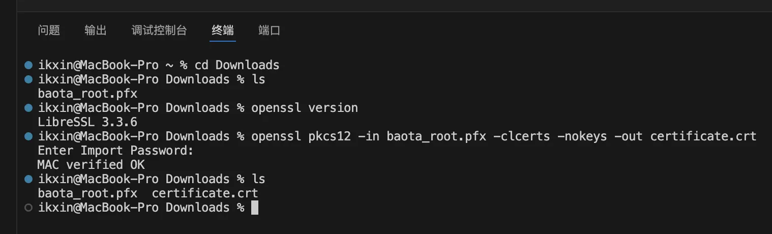Show the 端口 tab
The width and height of the screenshot is (772, 234).
(x=270, y=31)
